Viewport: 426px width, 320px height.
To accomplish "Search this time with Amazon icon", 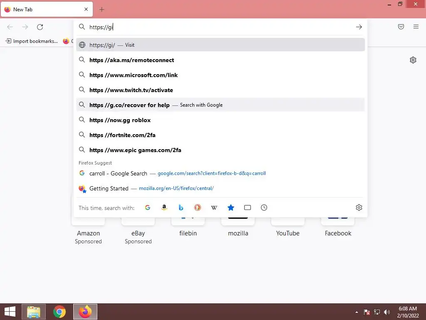I will coord(164,207).
